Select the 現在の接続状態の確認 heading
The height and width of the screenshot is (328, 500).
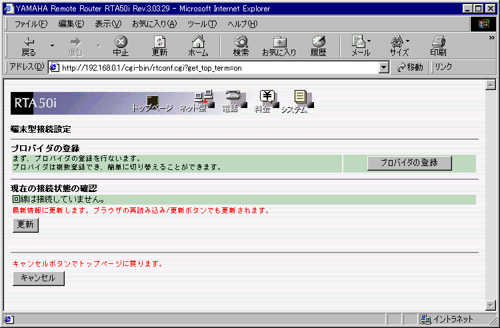pos(53,189)
